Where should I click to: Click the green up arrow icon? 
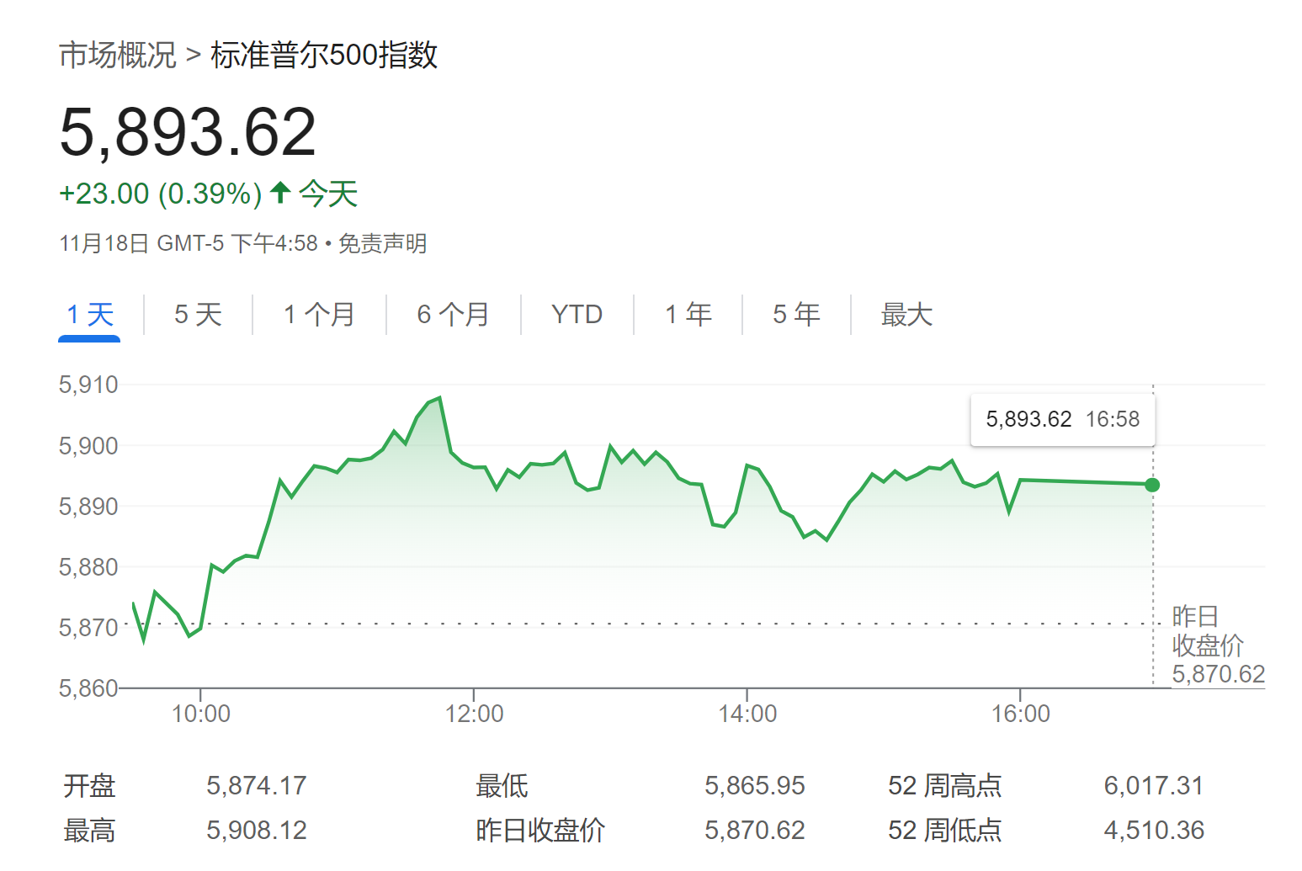[x=280, y=193]
